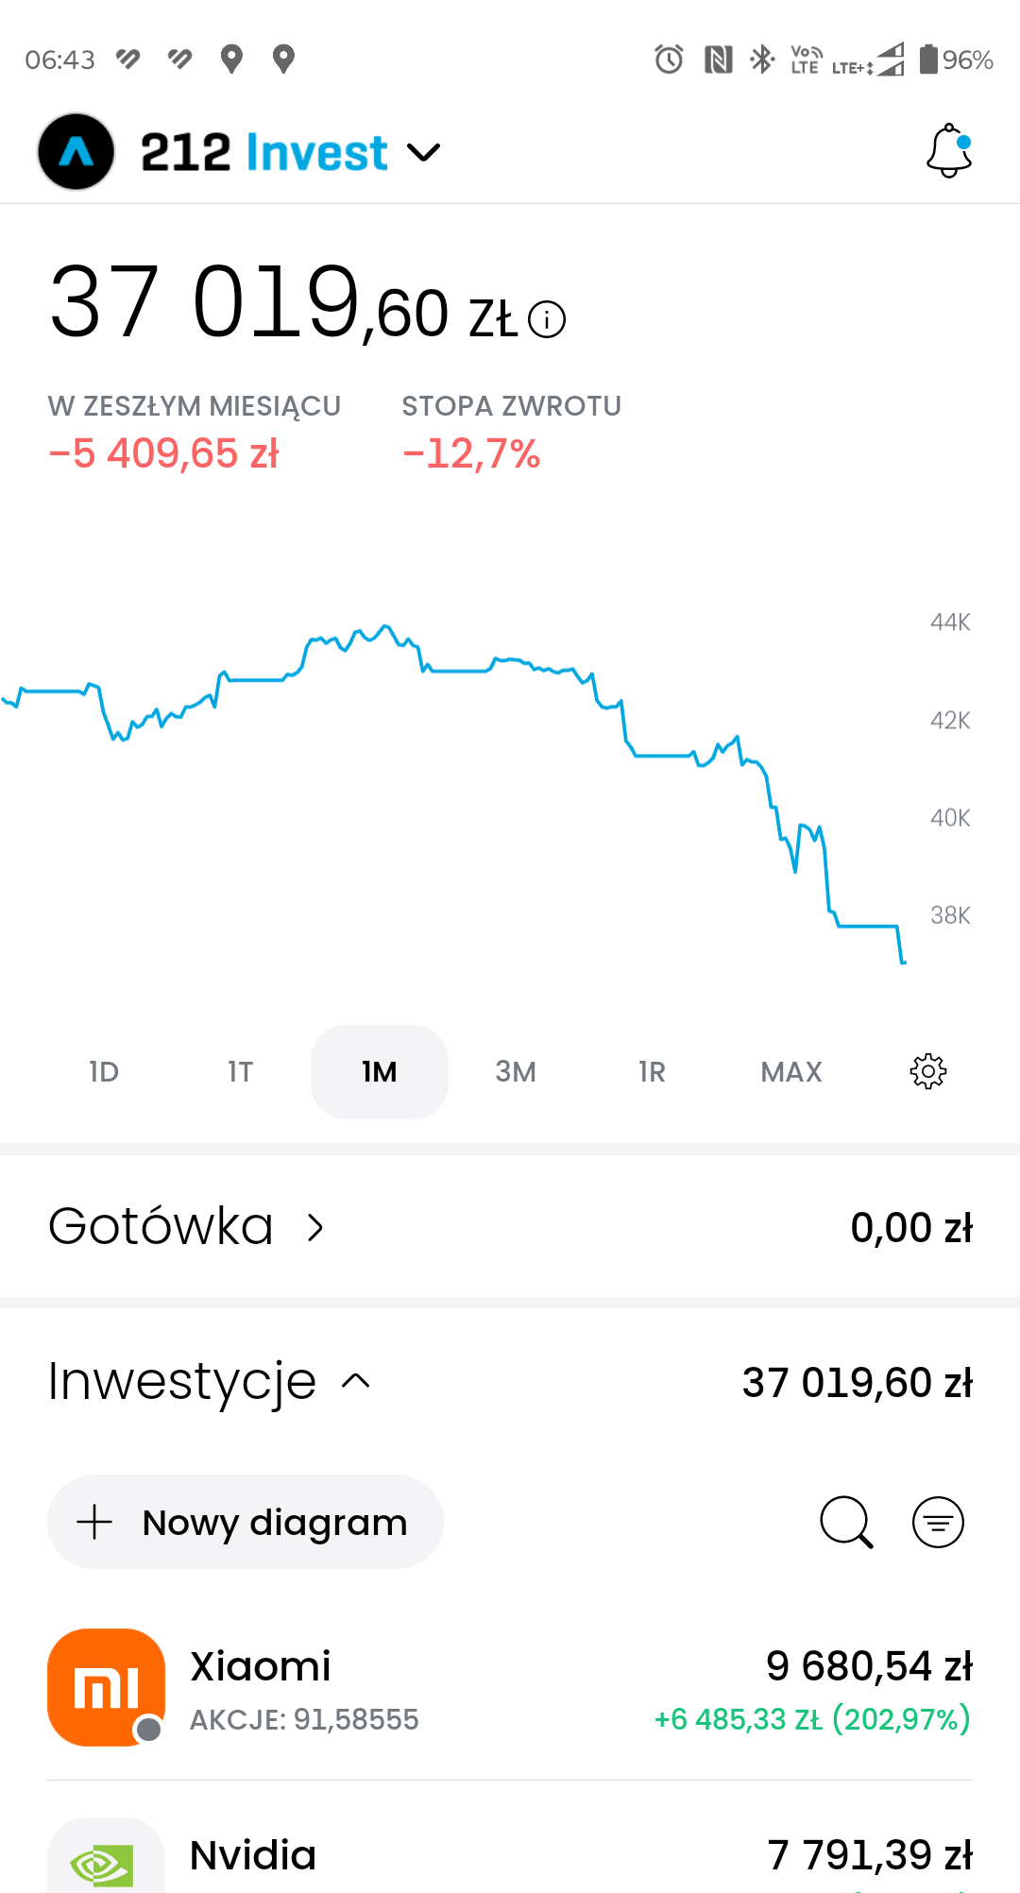Show the MAX chart range
The width and height of the screenshot is (1020, 1893).
tap(791, 1071)
